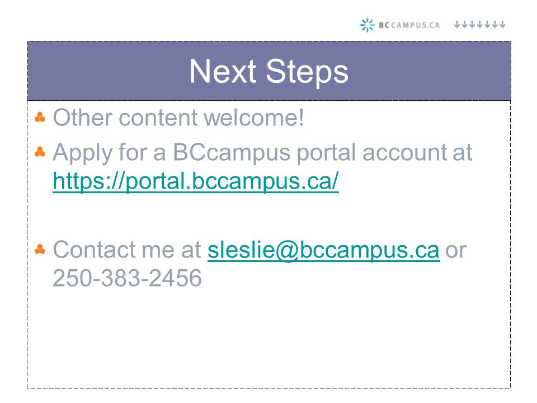Click the last down arrow in the header row
537x403 pixels.
click(x=502, y=24)
